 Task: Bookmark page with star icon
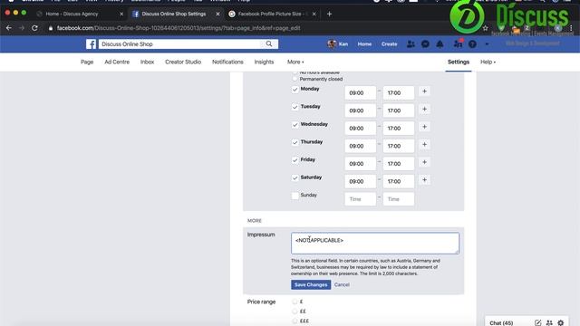[486, 28]
